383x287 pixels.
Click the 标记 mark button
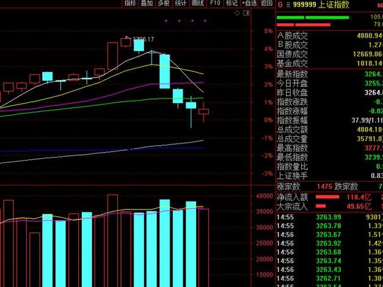click(x=232, y=3)
